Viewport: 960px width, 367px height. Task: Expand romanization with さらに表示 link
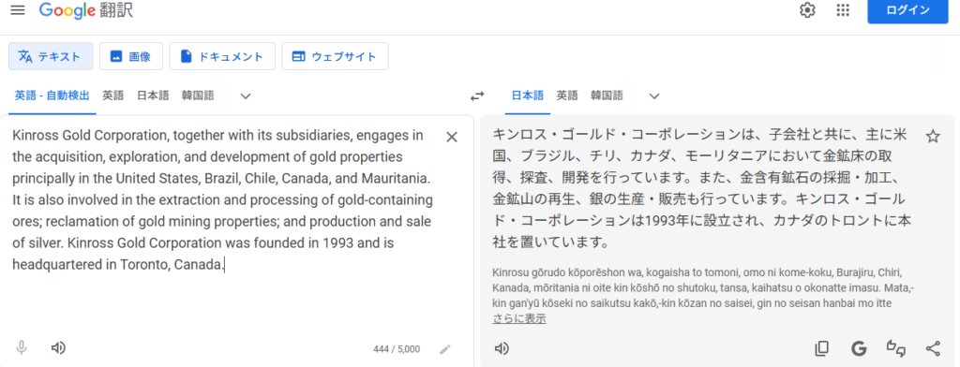click(x=519, y=318)
